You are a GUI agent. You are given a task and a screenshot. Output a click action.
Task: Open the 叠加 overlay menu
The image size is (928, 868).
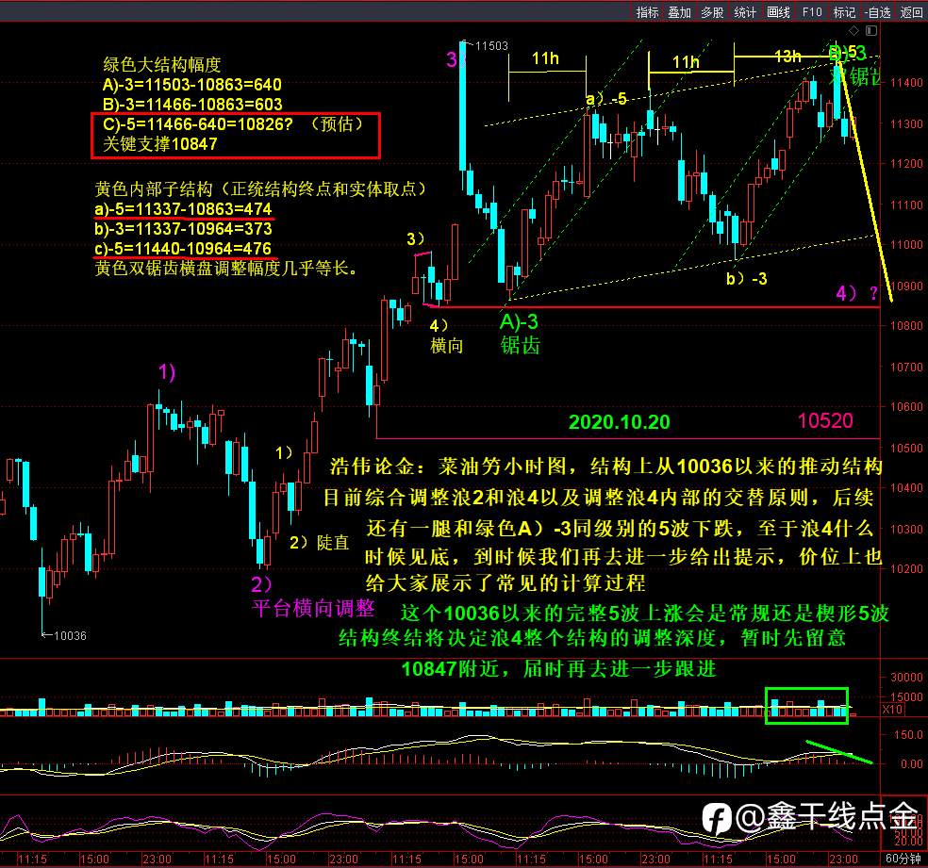click(x=679, y=12)
